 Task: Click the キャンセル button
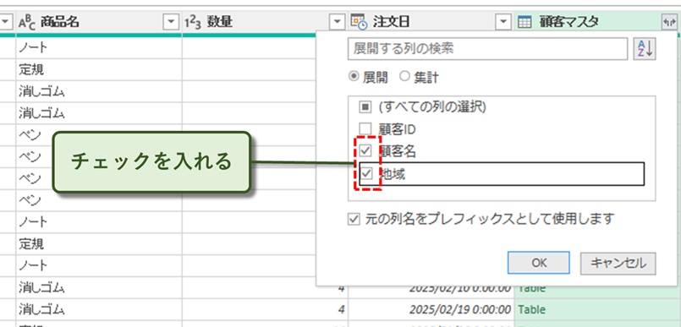pos(618,264)
